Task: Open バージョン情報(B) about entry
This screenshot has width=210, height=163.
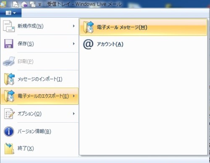Action: tap(39, 131)
